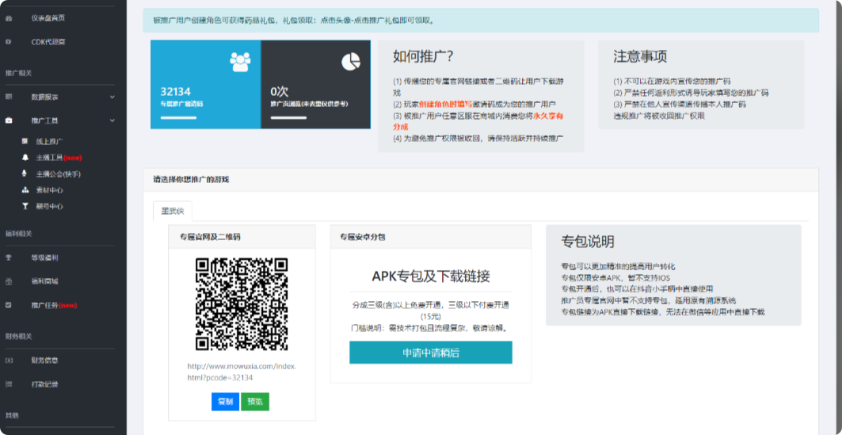The height and width of the screenshot is (435, 842).
Task: Click the APK专包及下载链接 title
Action: pyautogui.click(x=431, y=277)
